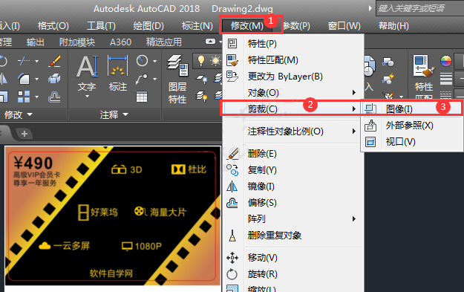Open the 参数(P) menu

point(296,26)
